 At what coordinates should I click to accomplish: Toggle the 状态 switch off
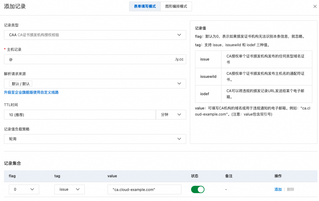pos(198,189)
